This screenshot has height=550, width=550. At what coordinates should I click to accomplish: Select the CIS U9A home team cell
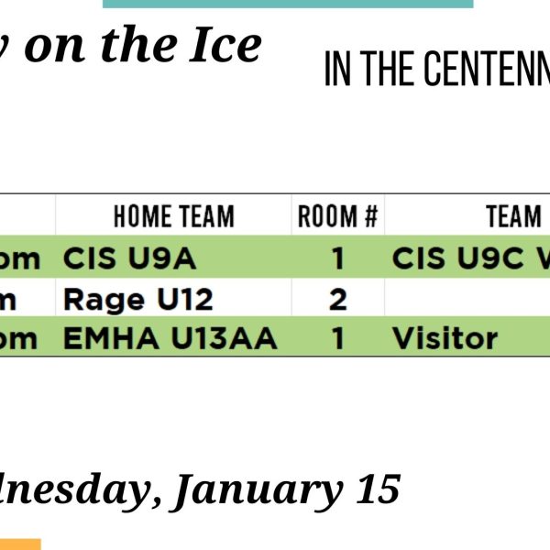[x=173, y=258]
